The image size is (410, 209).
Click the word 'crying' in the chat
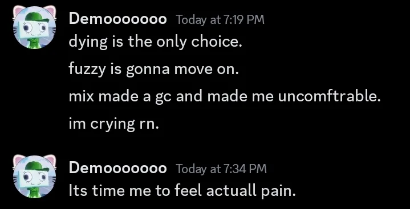coord(112,124)
